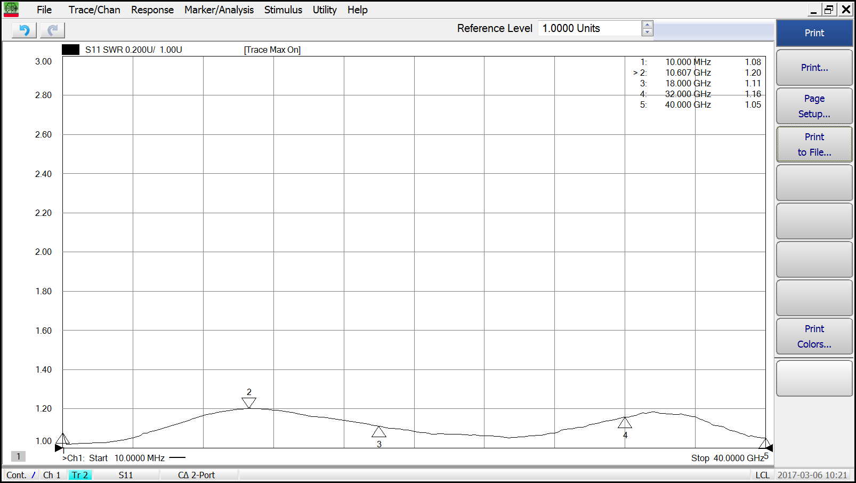856x483 pixels.
Task: Open the Response menu
Action: point(152,10)
